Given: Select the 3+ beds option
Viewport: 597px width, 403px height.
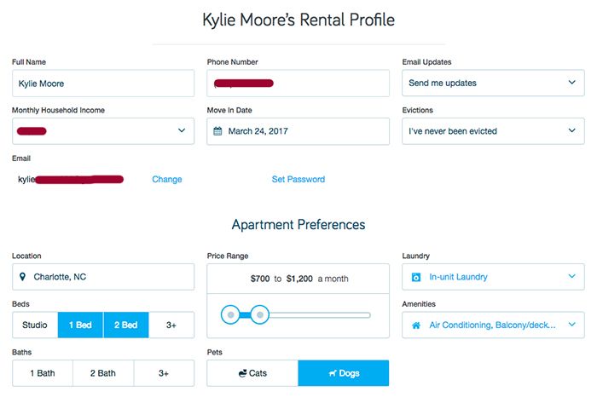Looking at the screenshot, I should pos(171,325).
